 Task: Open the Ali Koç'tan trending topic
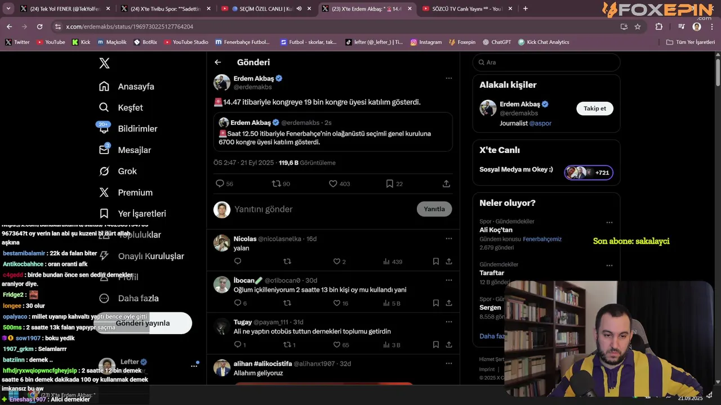[x=496, y=230]
